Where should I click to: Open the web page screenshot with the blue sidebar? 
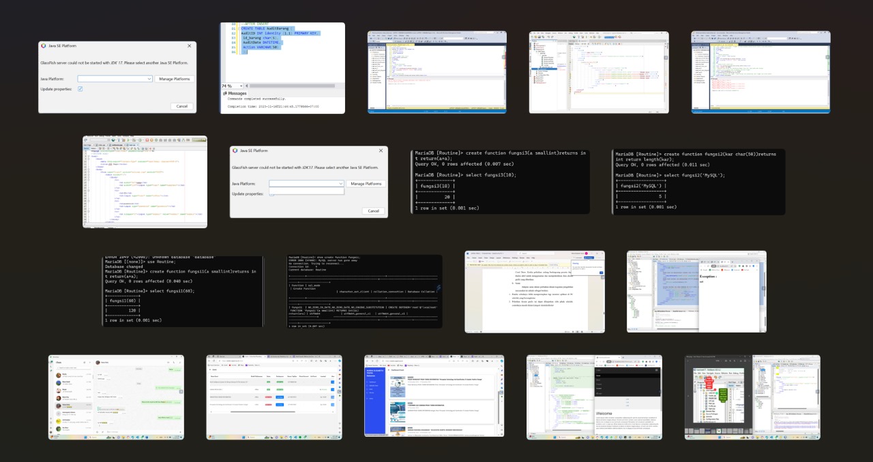[434, 396]
